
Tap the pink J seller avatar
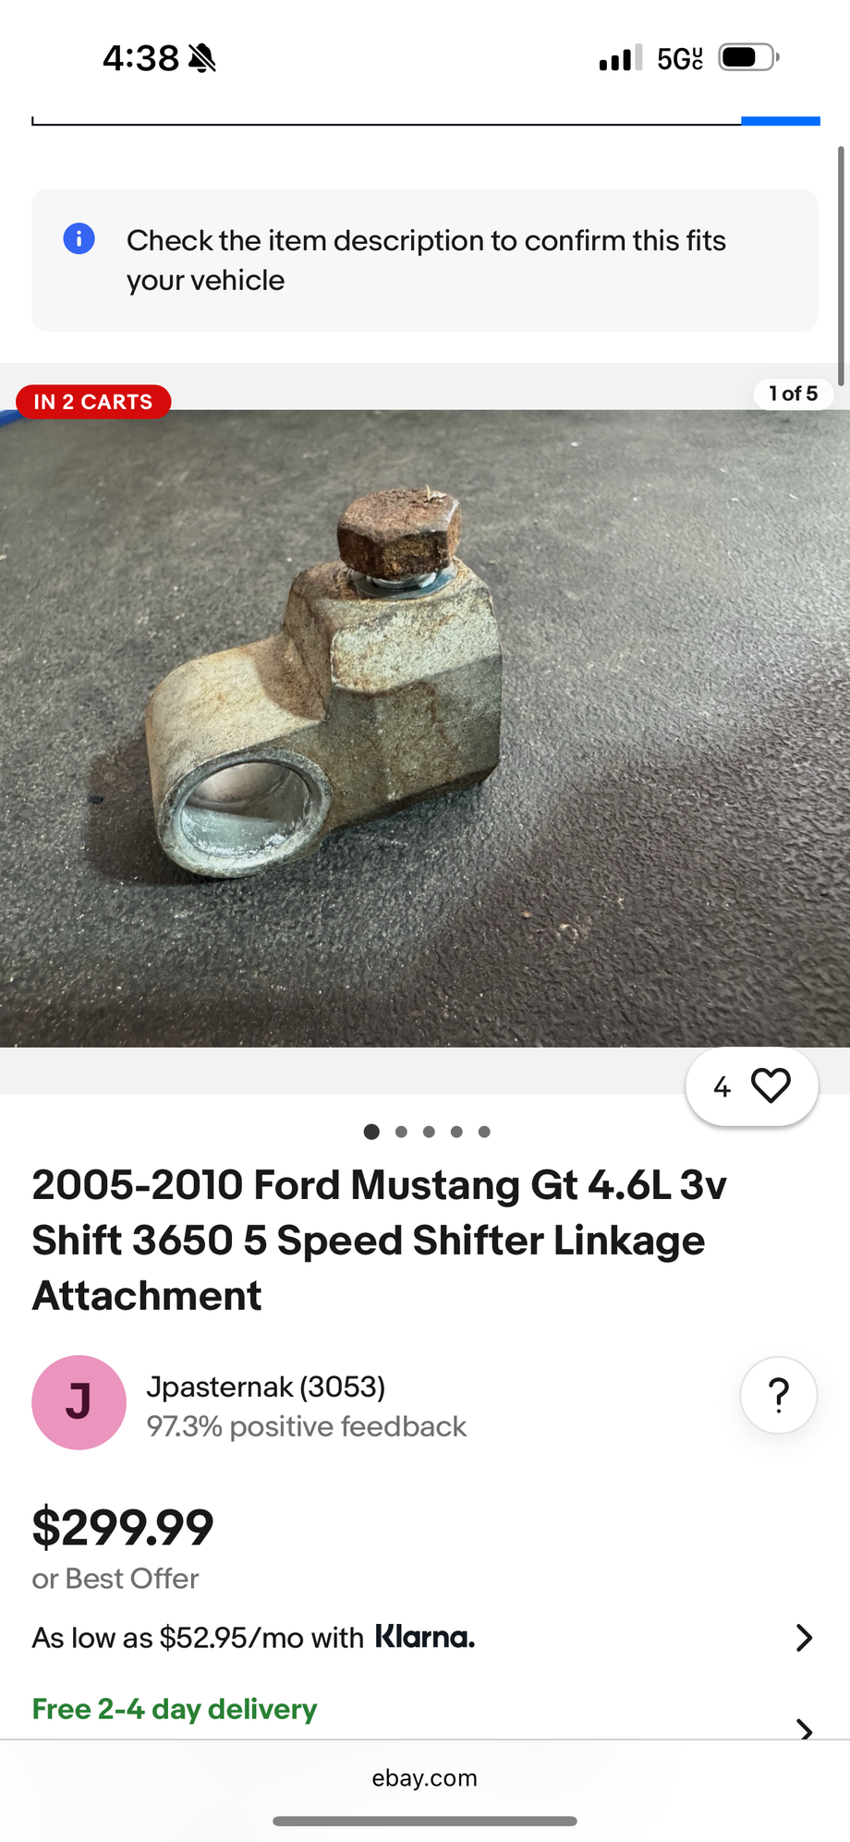[x=79, y=1402]
